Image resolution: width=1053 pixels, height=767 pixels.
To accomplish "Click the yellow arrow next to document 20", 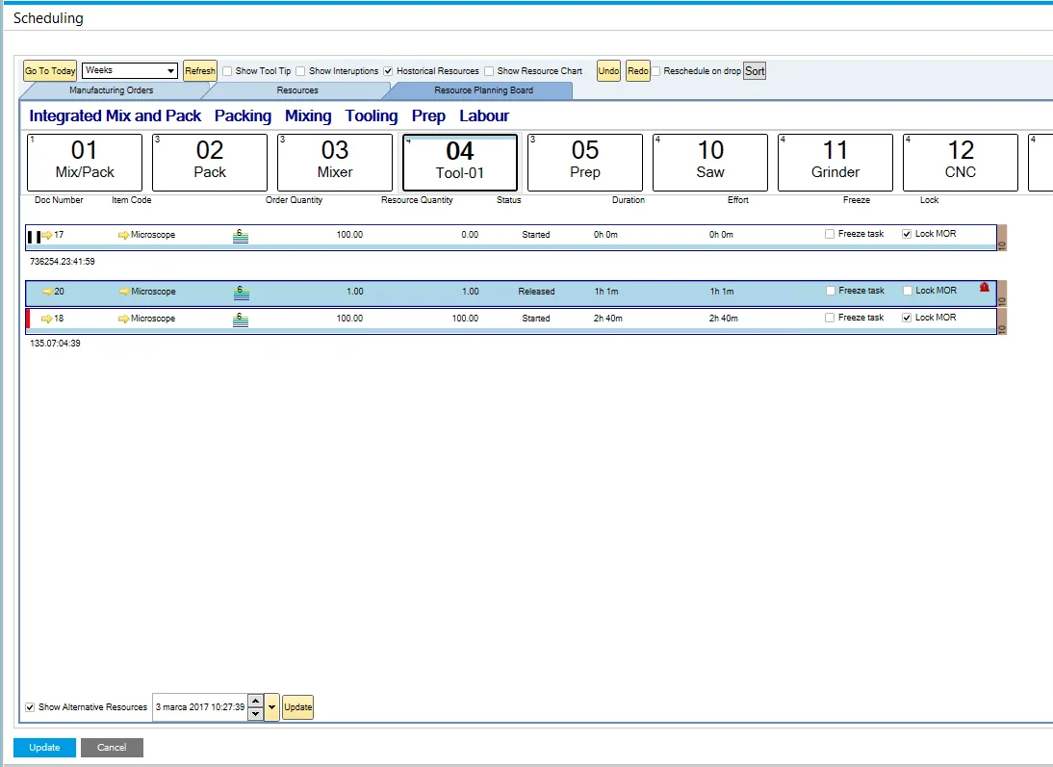I will (47, 292).
